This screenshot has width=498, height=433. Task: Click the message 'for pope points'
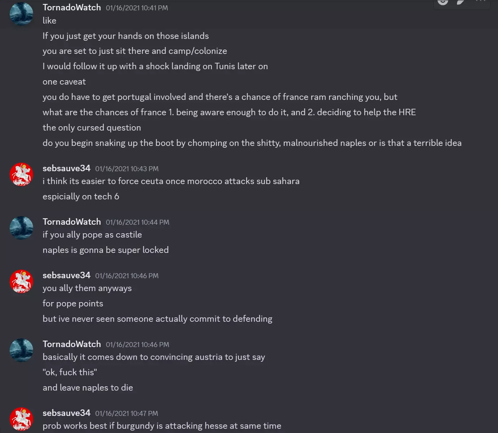(73, 304)
